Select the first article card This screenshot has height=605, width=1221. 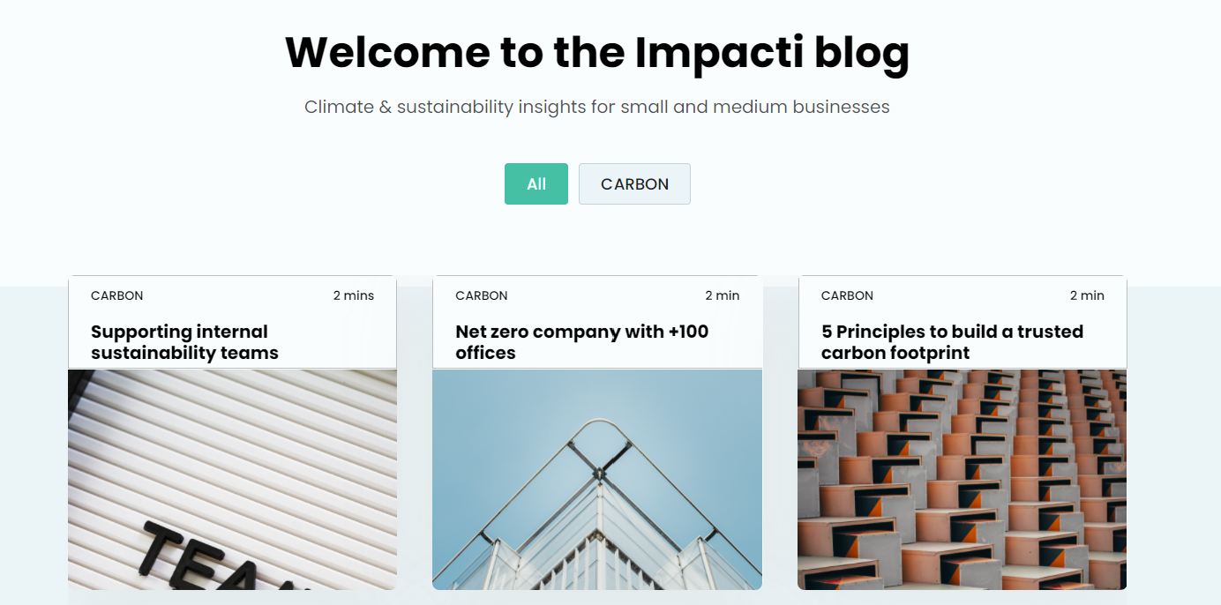pyautogui.click(x=232, y=432)
